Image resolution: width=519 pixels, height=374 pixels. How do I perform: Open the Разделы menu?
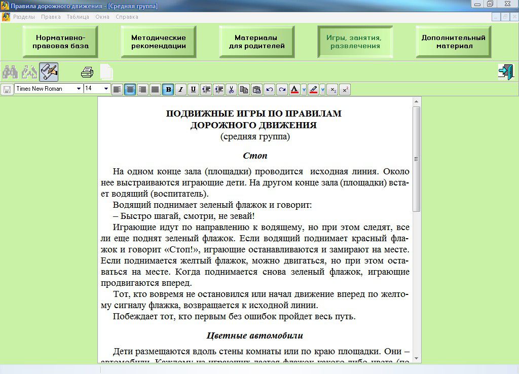(24, 17)
